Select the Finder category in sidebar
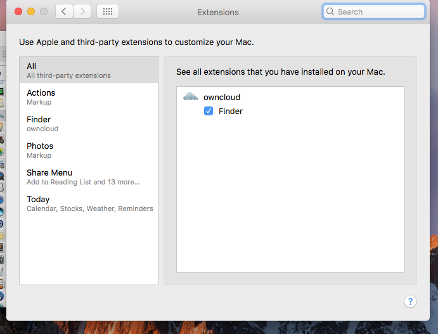This screenshot has height=334, width=438. click(x=89, y=124)
